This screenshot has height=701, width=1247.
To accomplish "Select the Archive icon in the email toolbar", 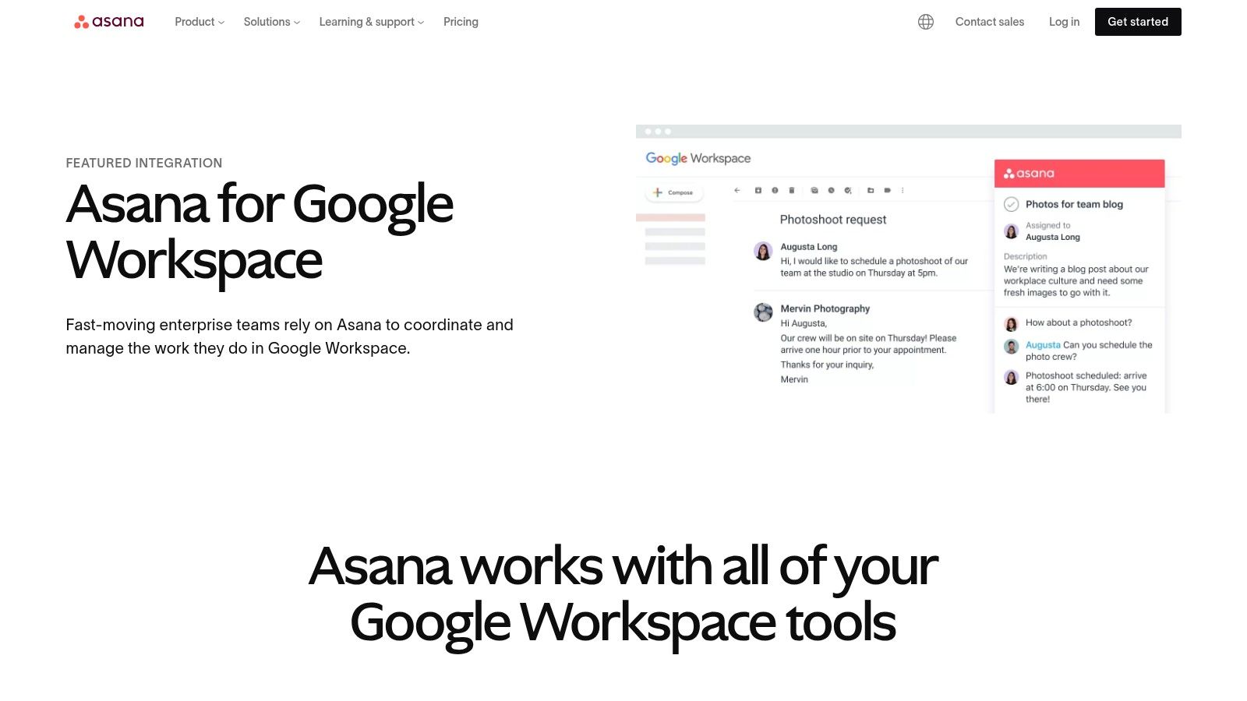I will pyautogui.click(x=758, y=190).
